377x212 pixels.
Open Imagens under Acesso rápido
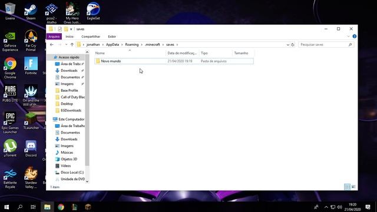(67, 84)
